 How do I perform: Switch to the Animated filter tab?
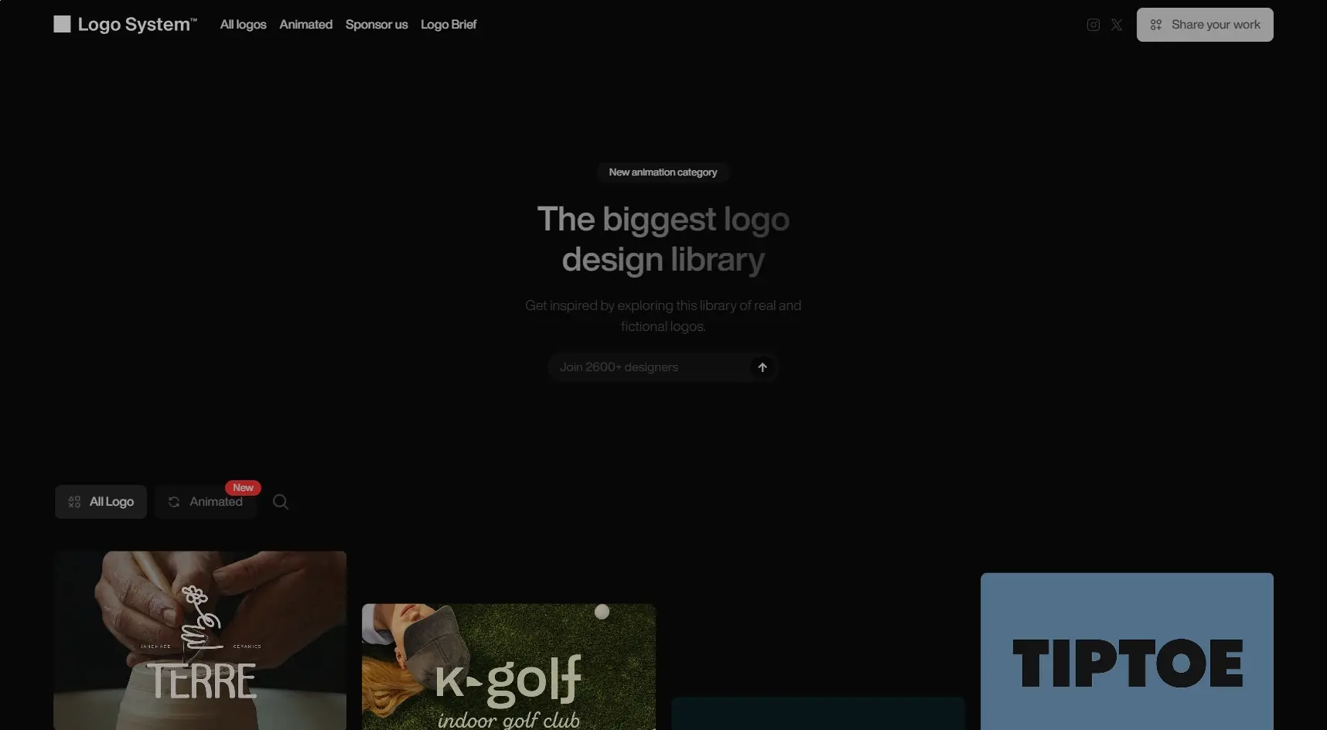[206, 502]
